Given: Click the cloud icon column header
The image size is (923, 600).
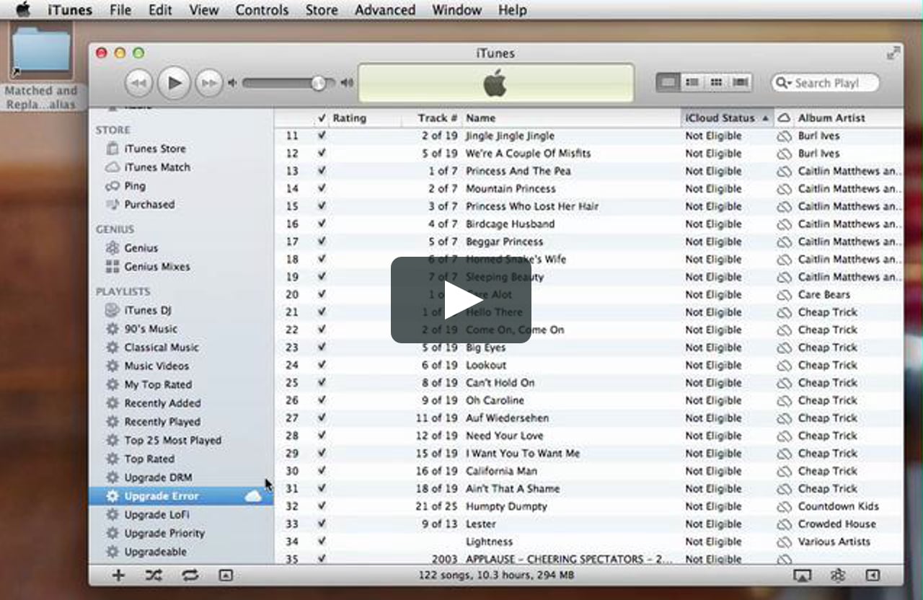Looking at the screenshot, I should tap(784, 118).
